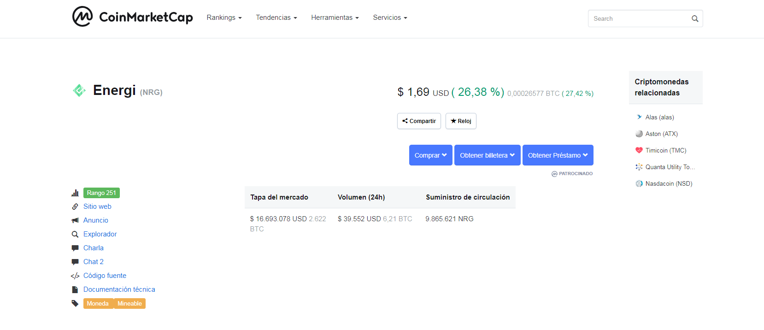Viewport: 764px width, 330px height.
Task: Click the Quanta Utility Token icon
Action: coord(639,167)
